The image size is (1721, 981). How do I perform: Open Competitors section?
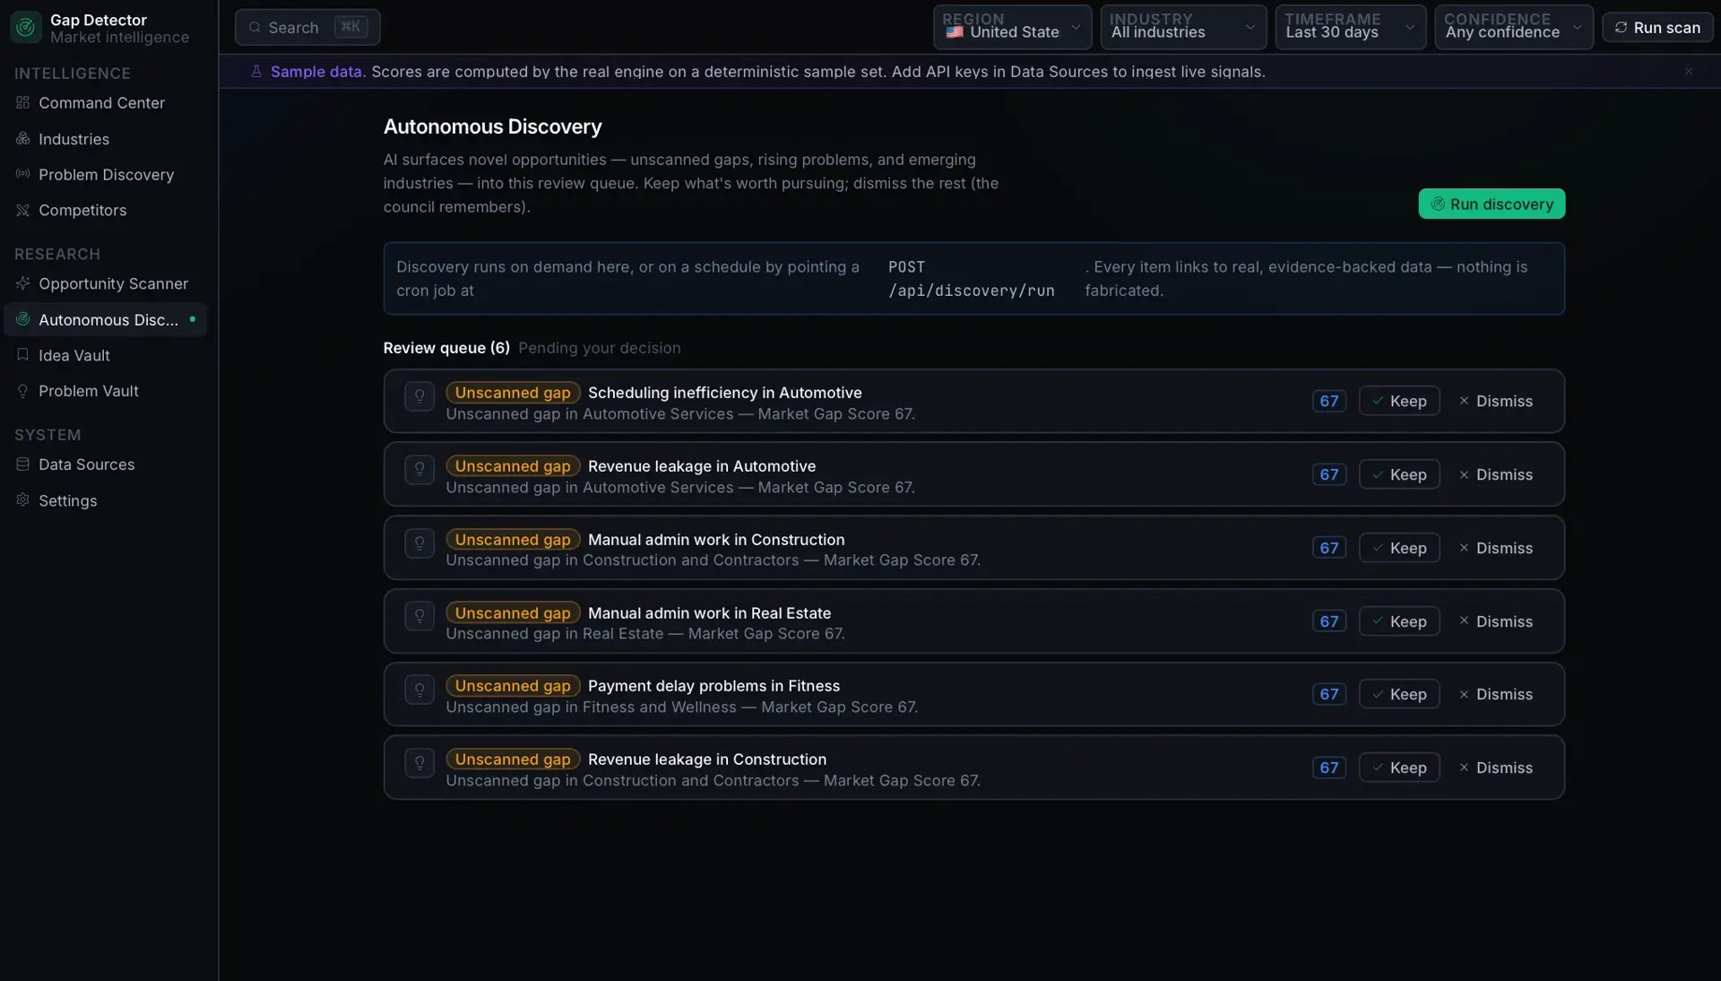105,211
